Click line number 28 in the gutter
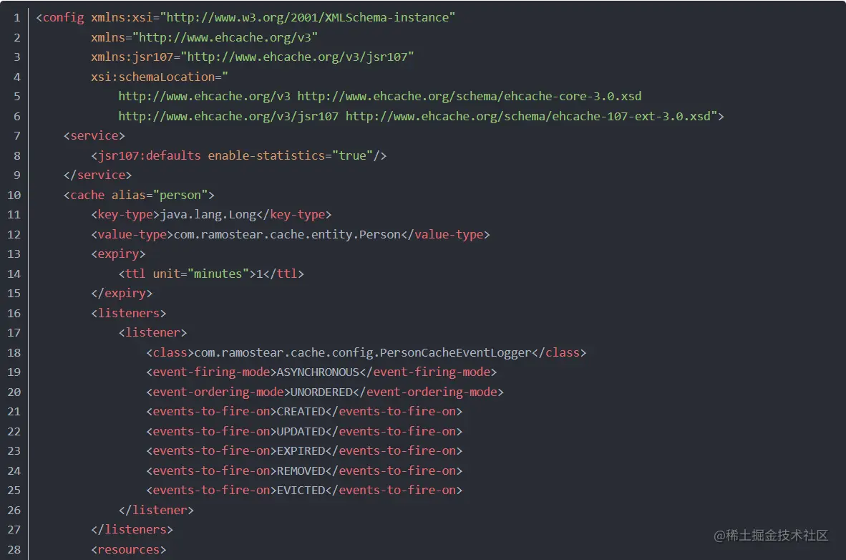This screenshot has height=560, width=846. click(14, 549)
